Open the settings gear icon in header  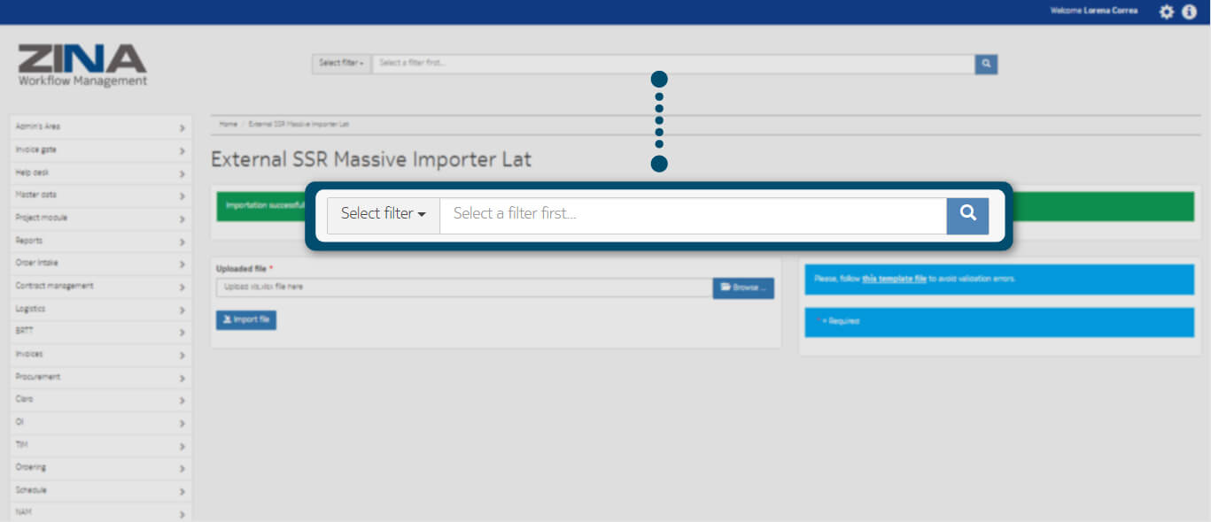coord(1167,12)
